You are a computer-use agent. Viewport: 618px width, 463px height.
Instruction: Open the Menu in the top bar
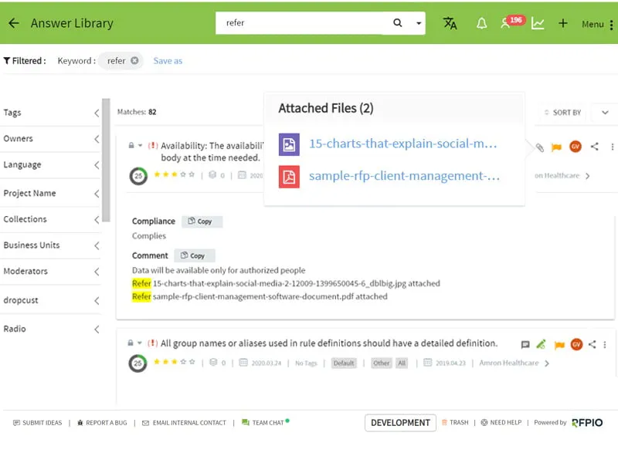pos(592,24)
